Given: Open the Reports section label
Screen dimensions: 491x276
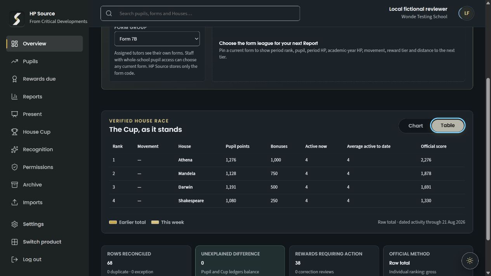Looking at the screenshot, I should tap(33, 97).
